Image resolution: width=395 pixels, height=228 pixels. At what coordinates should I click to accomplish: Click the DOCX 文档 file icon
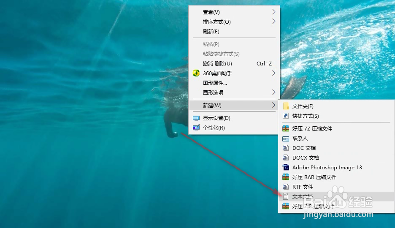click(286, 158)
